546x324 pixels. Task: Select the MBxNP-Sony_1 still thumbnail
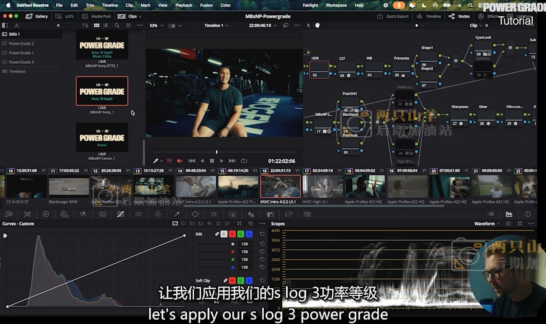(102, 91)
